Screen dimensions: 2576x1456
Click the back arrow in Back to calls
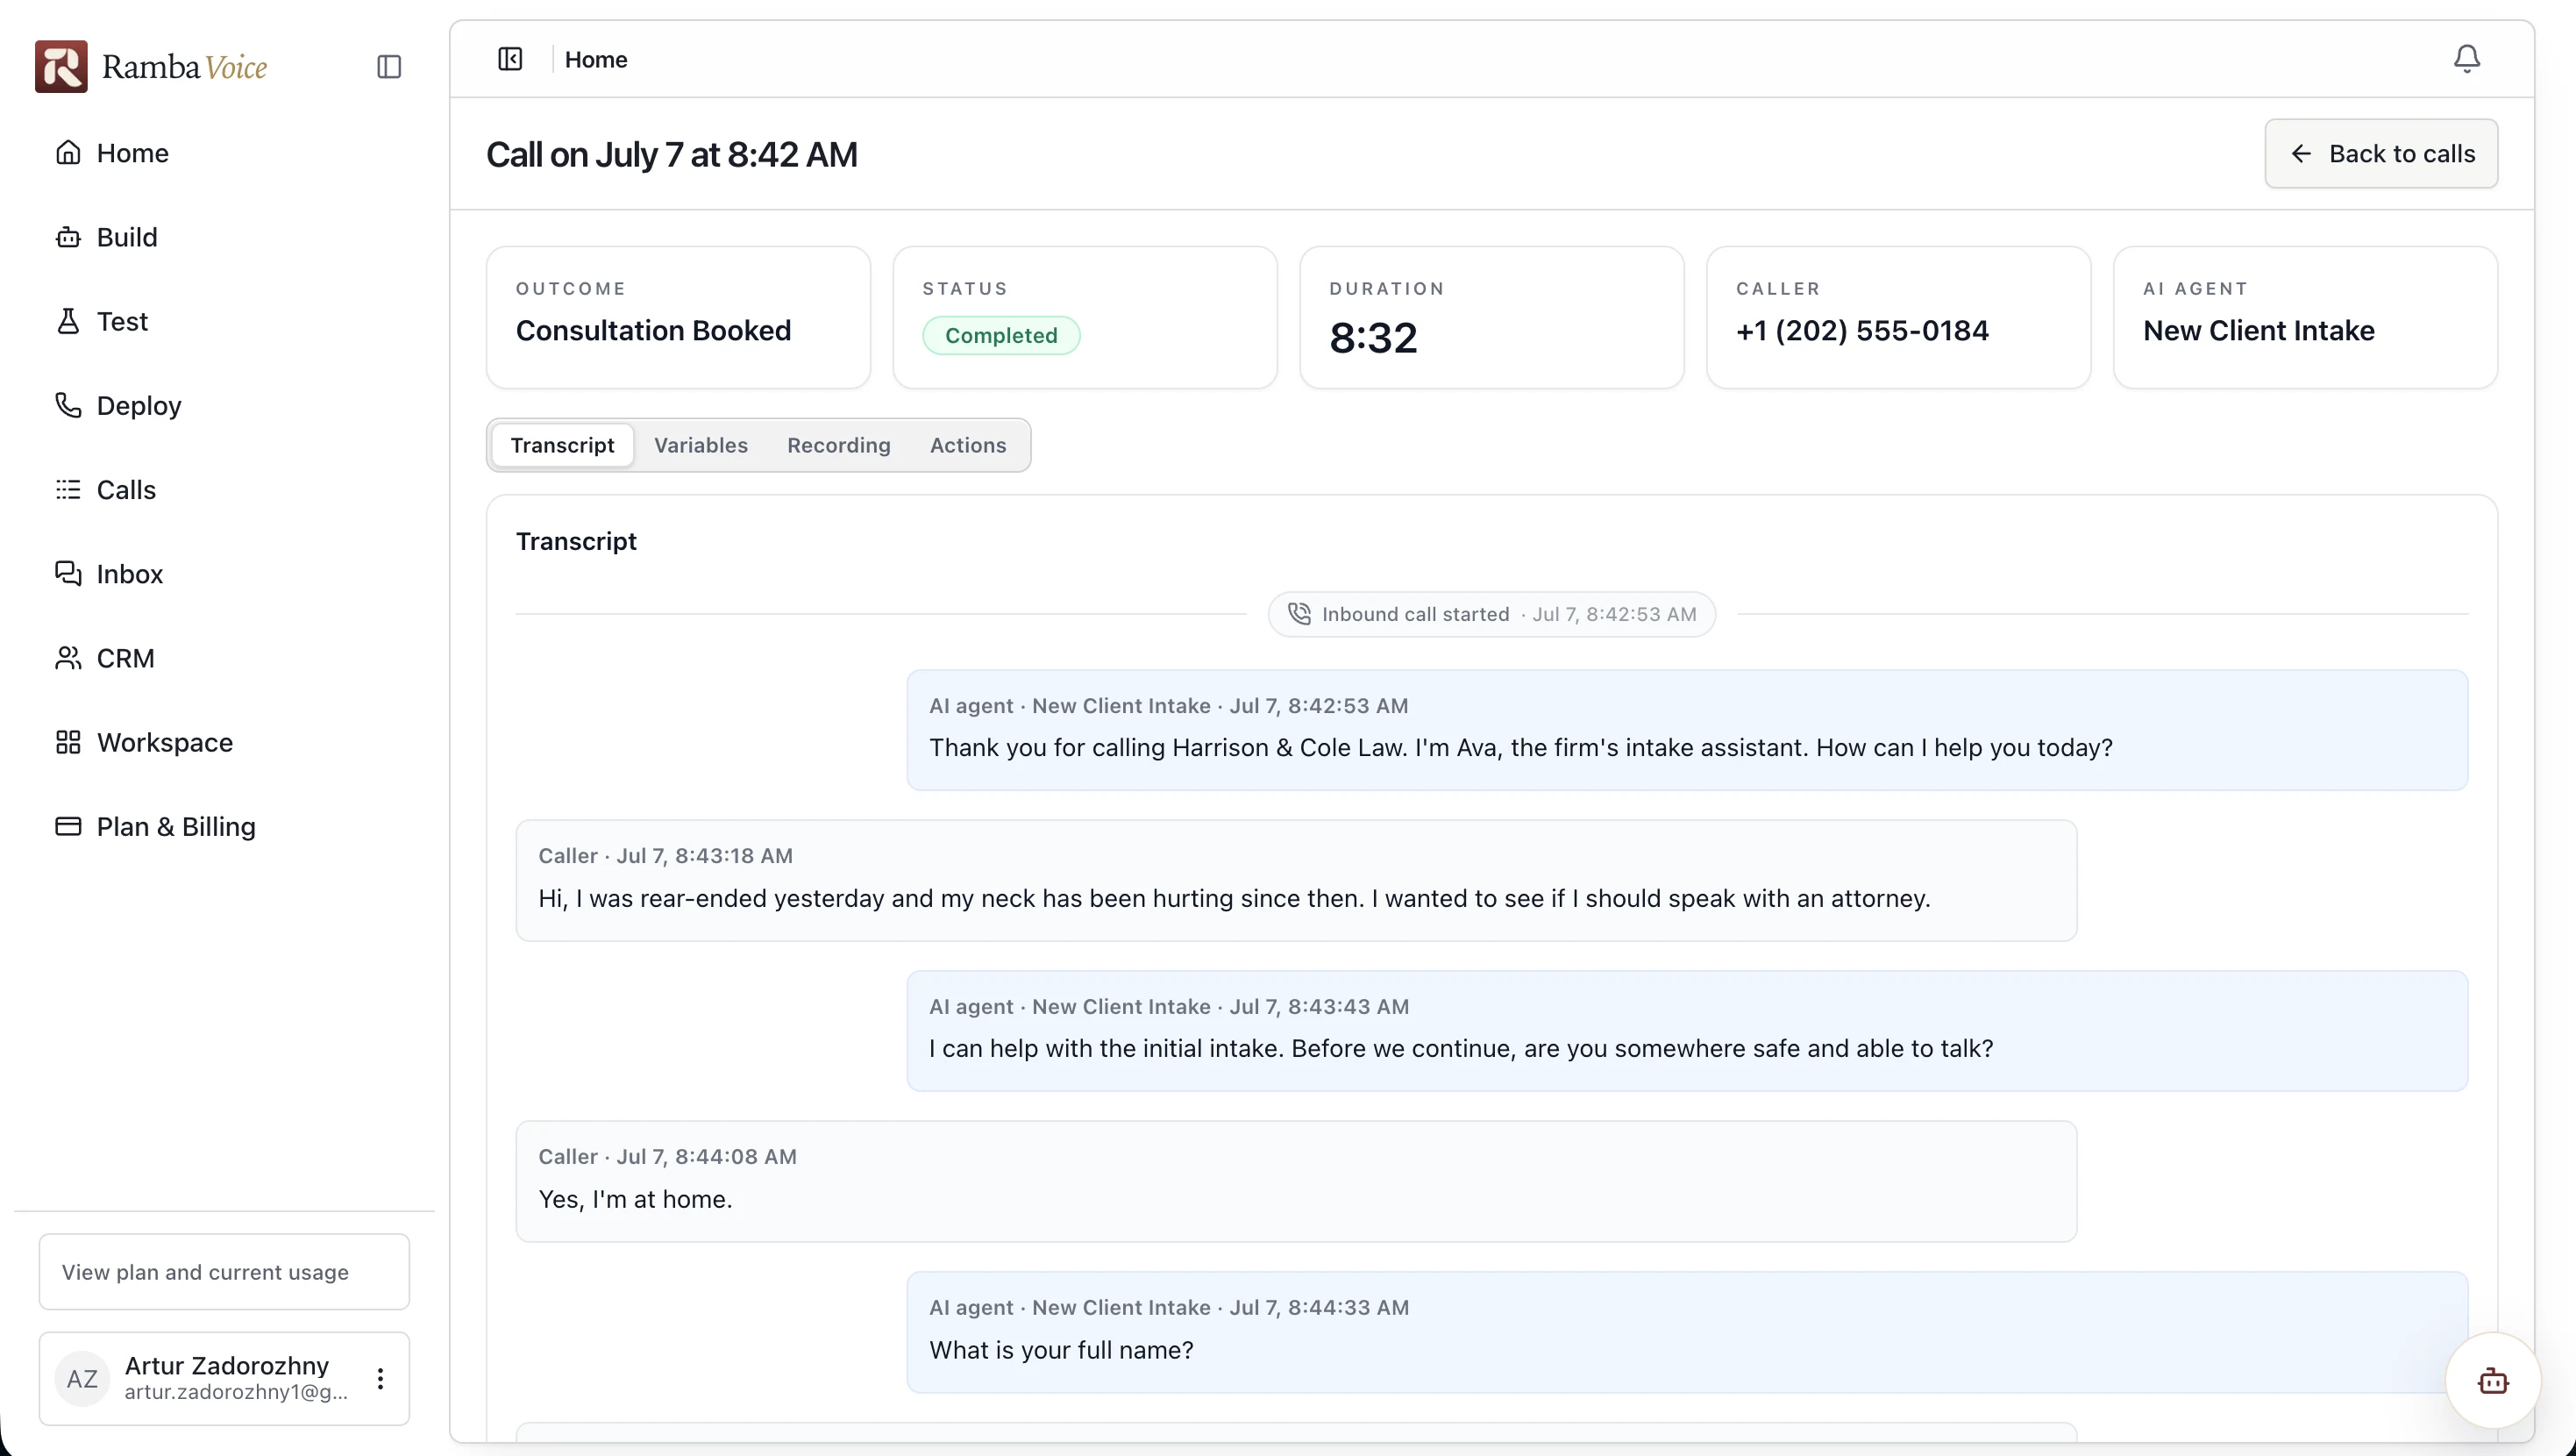(2301, 154)
